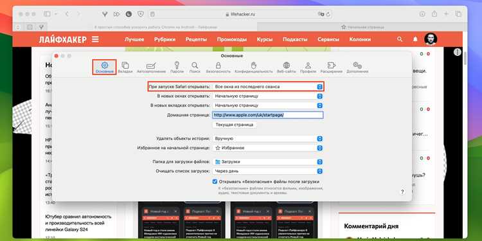Open the Лучшее menu item
The width and height of the screenshot is (482, 241).
click(x=134, y=39)
